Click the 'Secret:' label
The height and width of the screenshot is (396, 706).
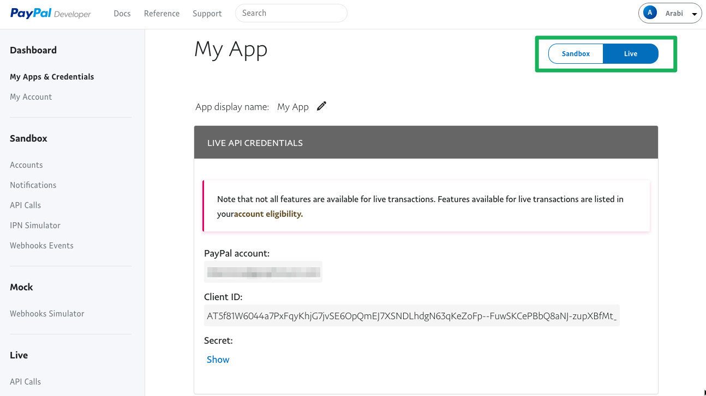click(218, 340)
